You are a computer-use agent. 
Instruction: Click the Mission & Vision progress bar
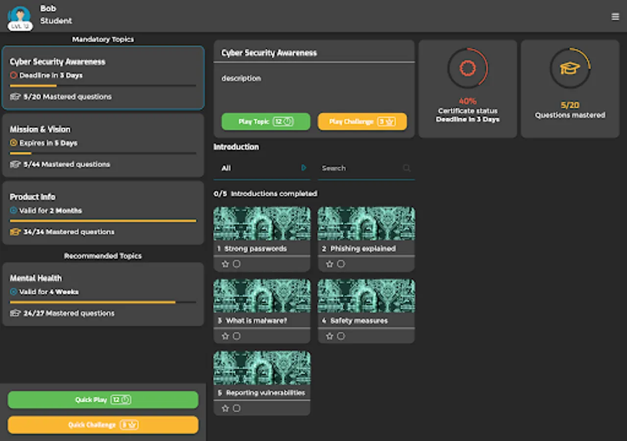point(103,153)
